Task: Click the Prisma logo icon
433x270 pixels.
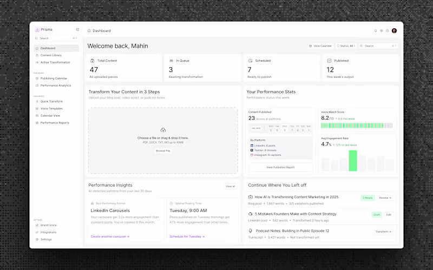Action: point(37,30)
